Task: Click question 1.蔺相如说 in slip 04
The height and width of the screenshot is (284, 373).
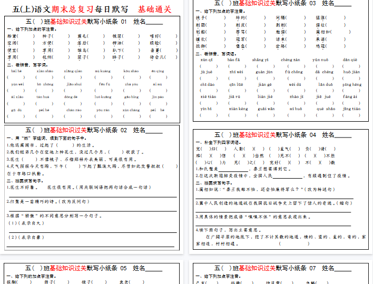Action: (x=265, y=189)
